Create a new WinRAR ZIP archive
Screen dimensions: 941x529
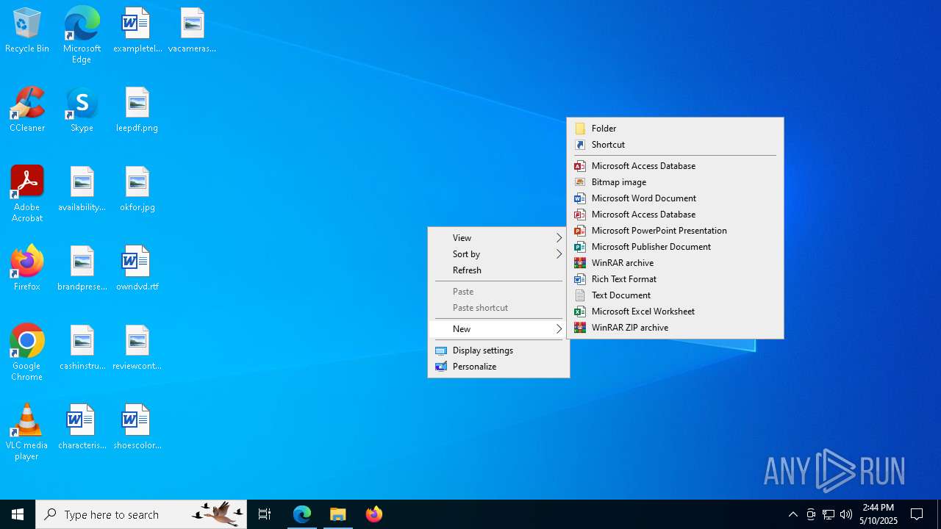click(675, 327)
